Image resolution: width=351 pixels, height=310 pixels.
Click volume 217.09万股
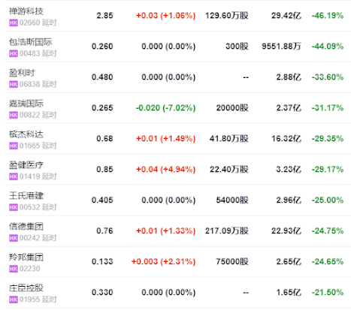[x=227, y=231]
